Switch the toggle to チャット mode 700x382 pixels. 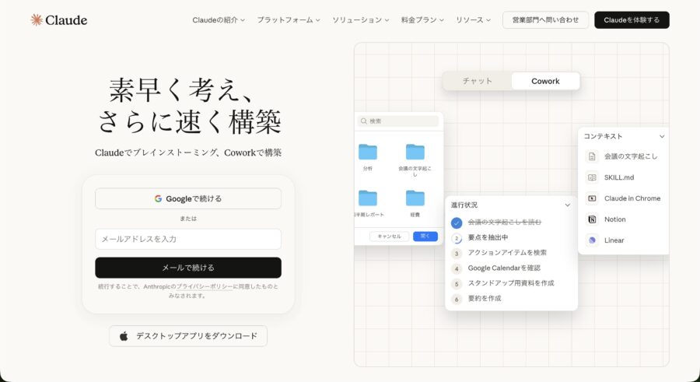click(478, 81)
